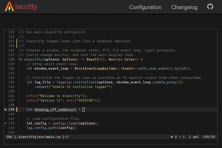This screenshot has height=148, width=222.
Task: Click the string "Welcome to Alacritty"
Action: click(x=61, y=96)
